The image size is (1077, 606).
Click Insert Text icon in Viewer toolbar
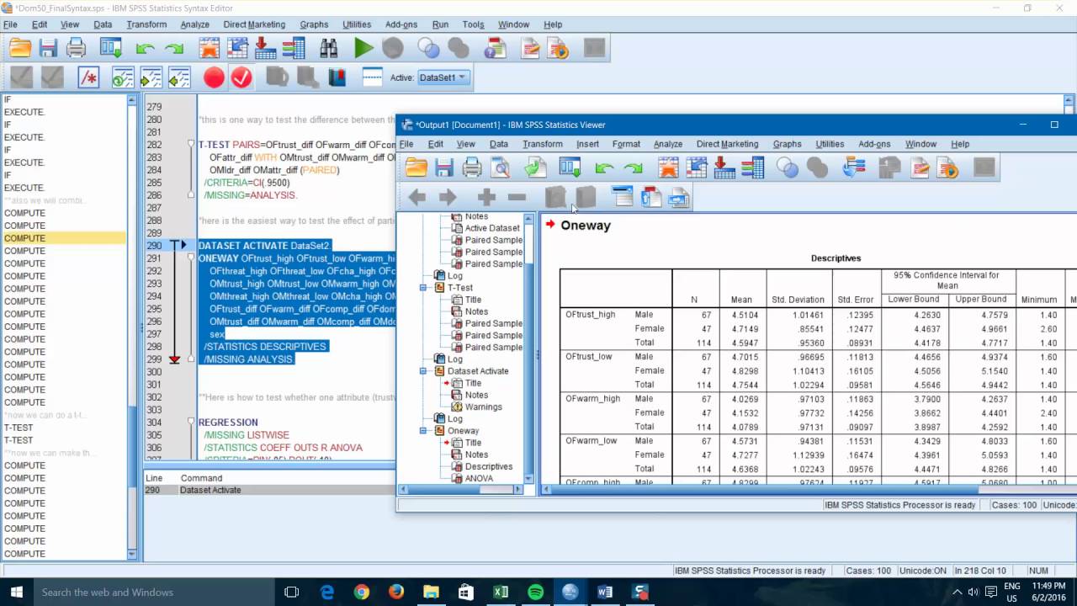[x=679, y=198]
